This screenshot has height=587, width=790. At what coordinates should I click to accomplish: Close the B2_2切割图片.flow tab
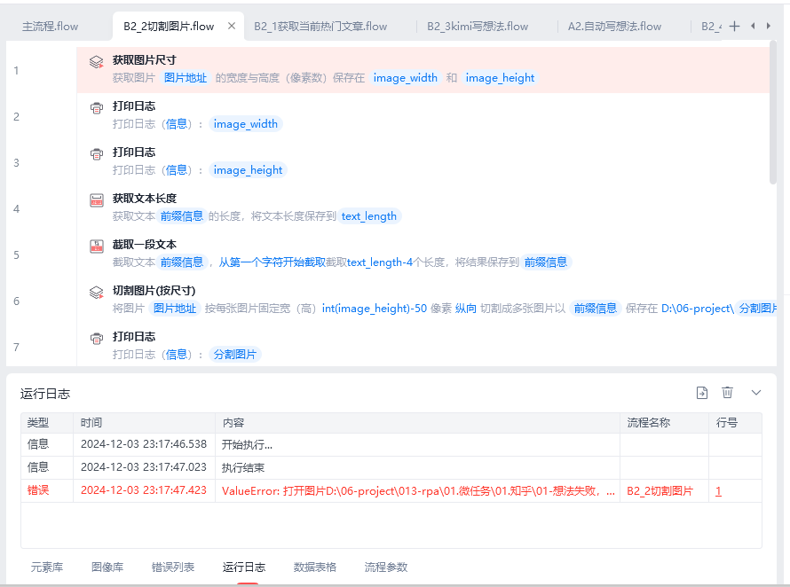coord(232,27)
